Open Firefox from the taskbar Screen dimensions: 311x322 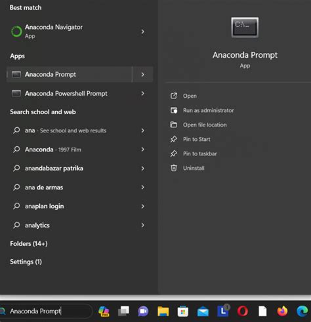pyautogui.click(x=282, y=311)
